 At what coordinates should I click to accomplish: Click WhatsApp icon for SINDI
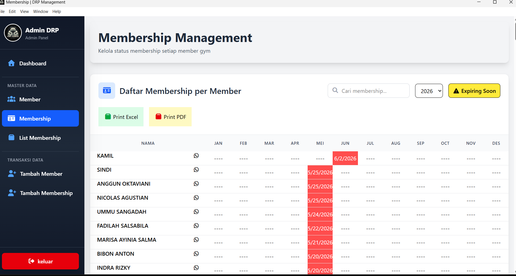tap(196, 170)
